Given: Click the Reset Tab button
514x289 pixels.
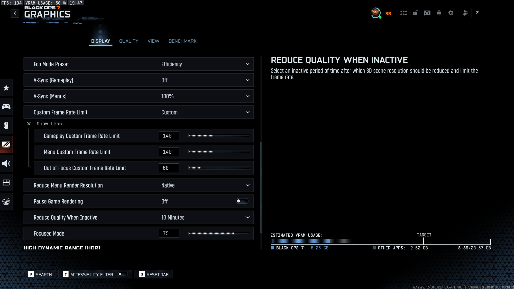Looking at the screenshot, I should tap(154, 274).
